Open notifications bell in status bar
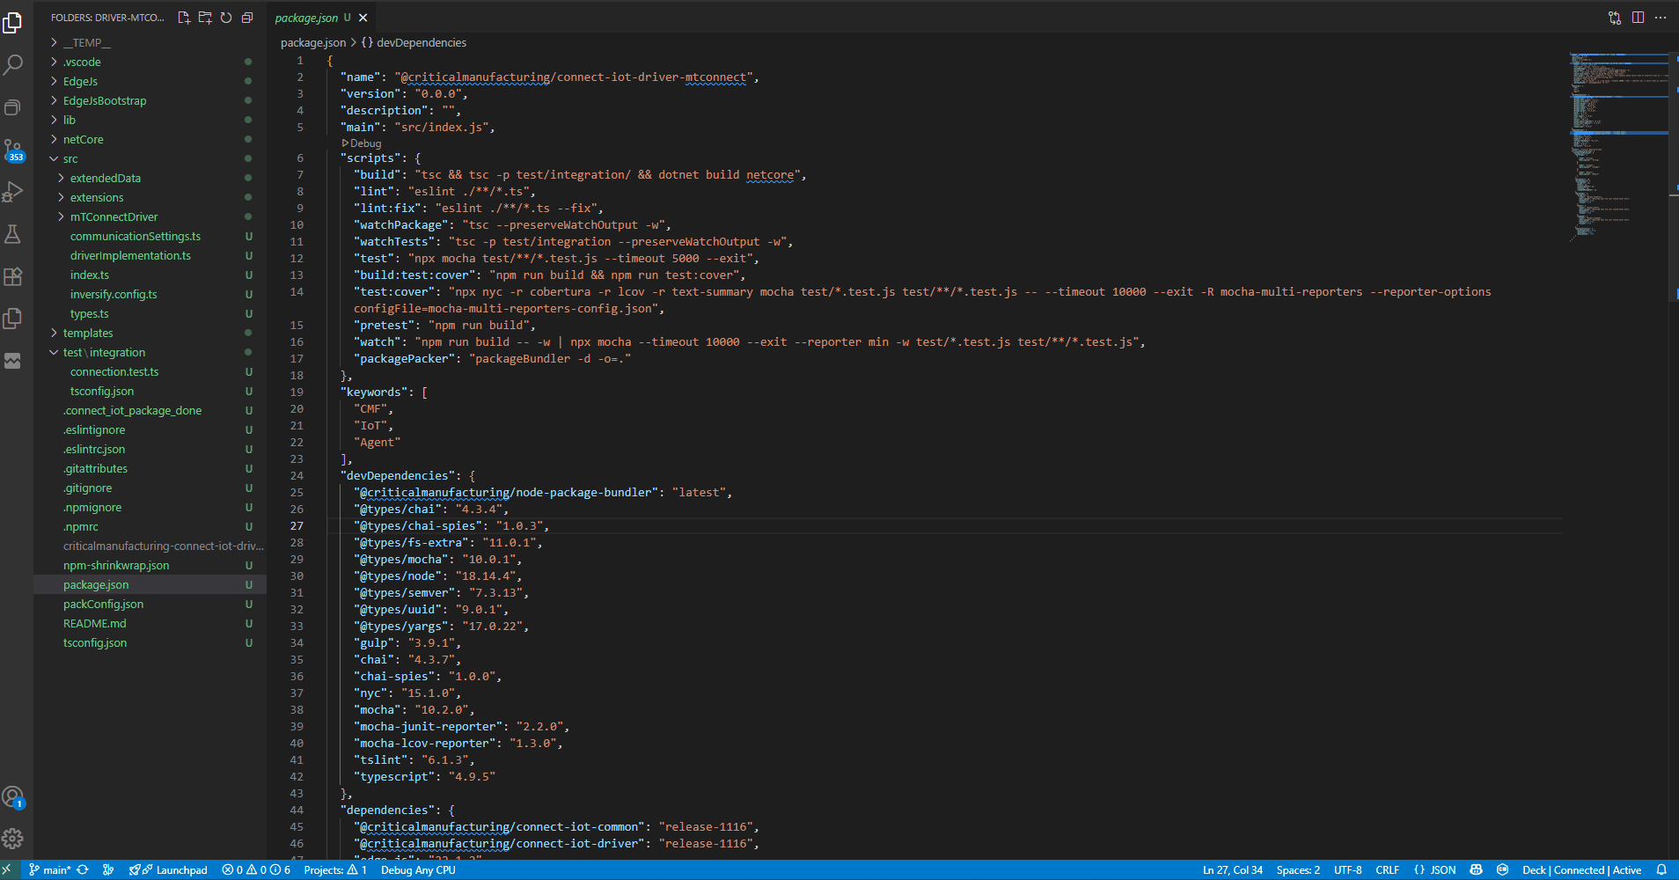This screenshot has height=880, width=1679. point(1661,869)
